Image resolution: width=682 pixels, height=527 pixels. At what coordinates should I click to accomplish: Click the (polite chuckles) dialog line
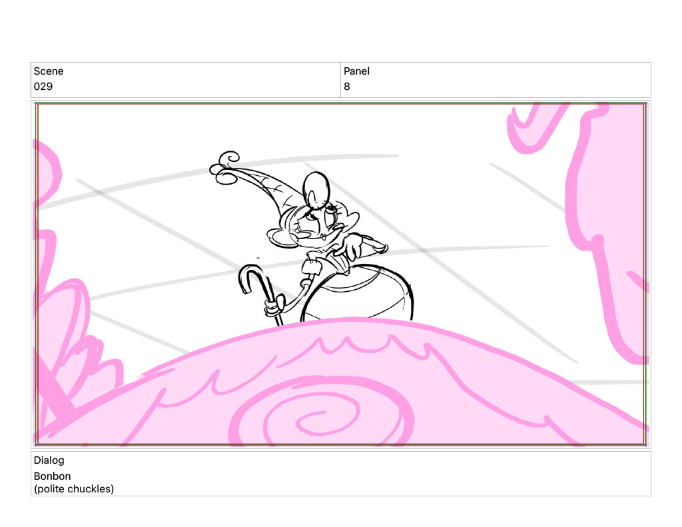click(x=74, y=489)
